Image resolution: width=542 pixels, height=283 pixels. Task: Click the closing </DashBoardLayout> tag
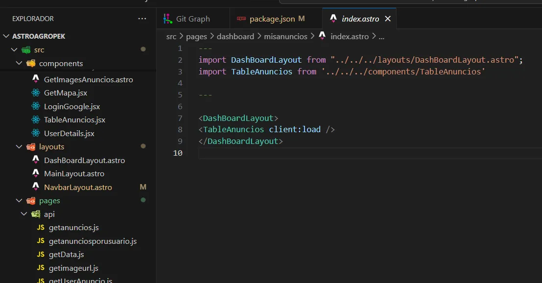click(x=240, y=141)
